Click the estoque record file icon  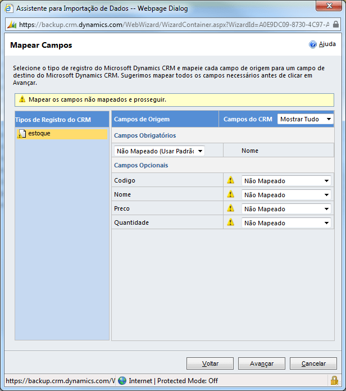coord(22,134)
